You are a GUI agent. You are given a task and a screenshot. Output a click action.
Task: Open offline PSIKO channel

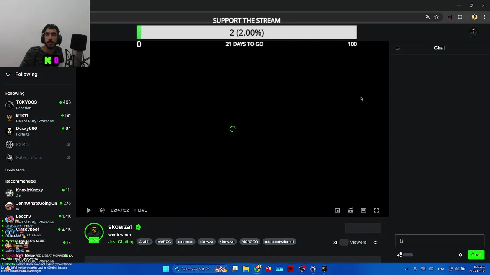tap(38, 144)
